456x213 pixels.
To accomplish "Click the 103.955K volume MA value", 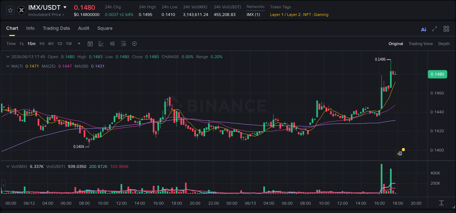I will [119, 166].
